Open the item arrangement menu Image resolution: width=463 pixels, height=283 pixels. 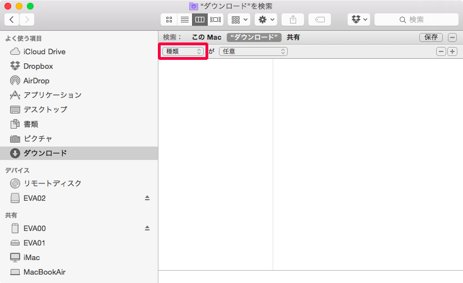(x=239, y=20)
